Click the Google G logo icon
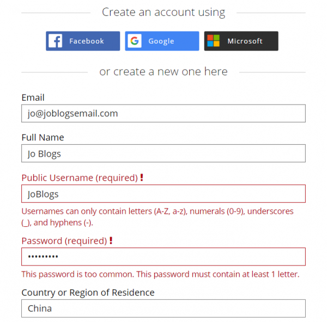 click(134, 41)
